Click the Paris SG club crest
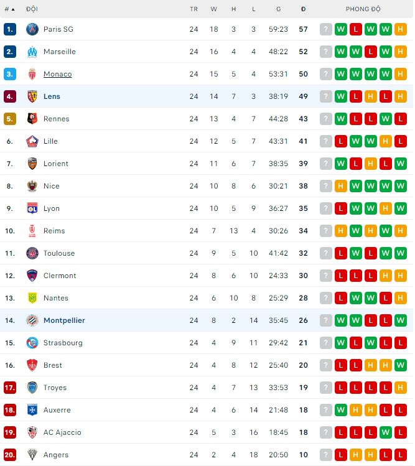Screen dimensions: 415x466 32,29
